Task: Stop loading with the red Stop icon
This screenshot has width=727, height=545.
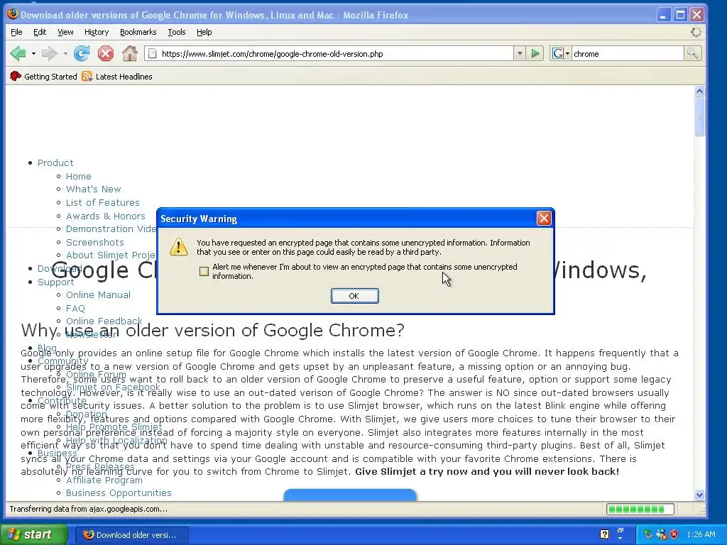Action: click(x=106, y=54)
